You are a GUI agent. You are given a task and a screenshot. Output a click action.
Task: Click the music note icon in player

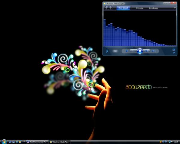coord(107,51)
